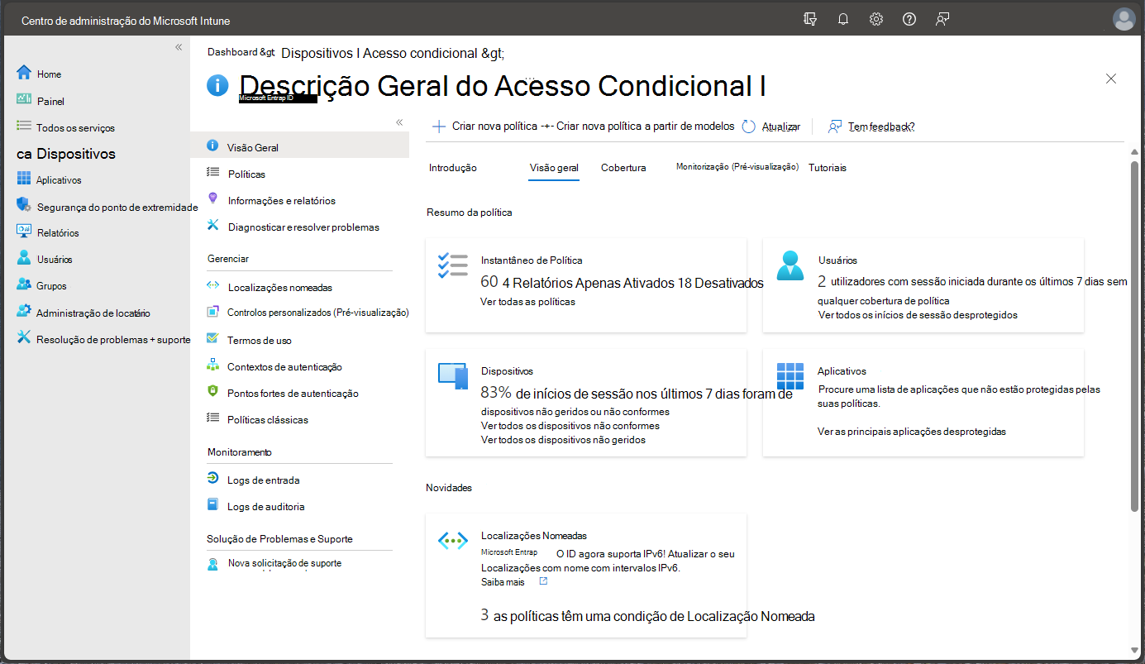Click Dashboard in the breadcrumb

(x=232, y=52)
